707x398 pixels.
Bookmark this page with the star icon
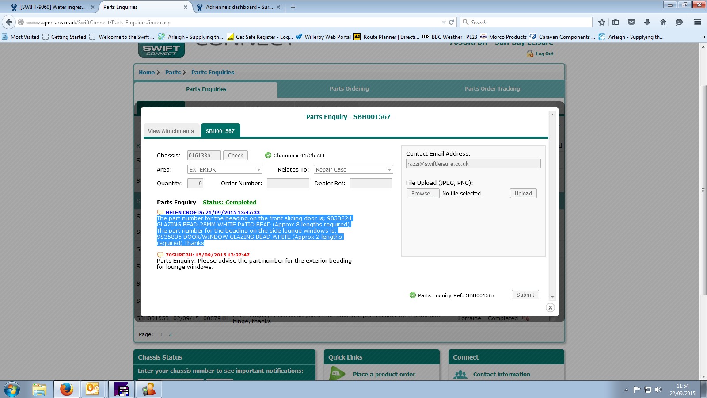602,22
